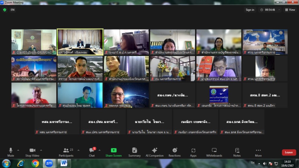Open the Chat panel

92,152
